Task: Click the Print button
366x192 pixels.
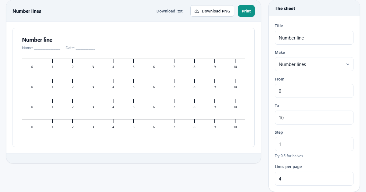Action: (x=246, y=11)
